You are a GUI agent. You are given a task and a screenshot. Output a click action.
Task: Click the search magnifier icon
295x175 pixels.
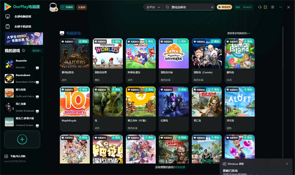tap(167, 7)
